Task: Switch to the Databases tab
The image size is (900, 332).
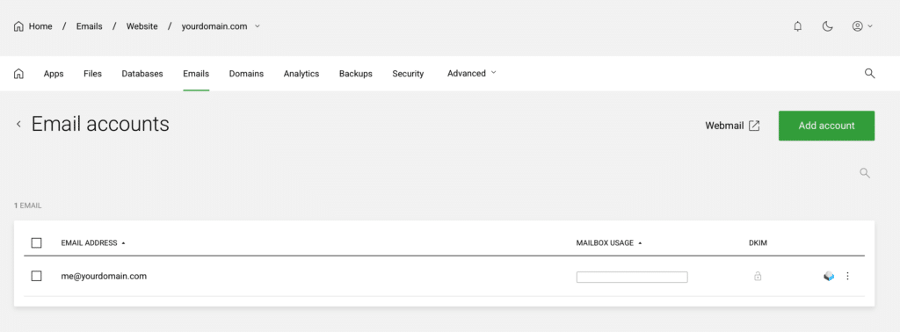Action: tap(142, 74)
